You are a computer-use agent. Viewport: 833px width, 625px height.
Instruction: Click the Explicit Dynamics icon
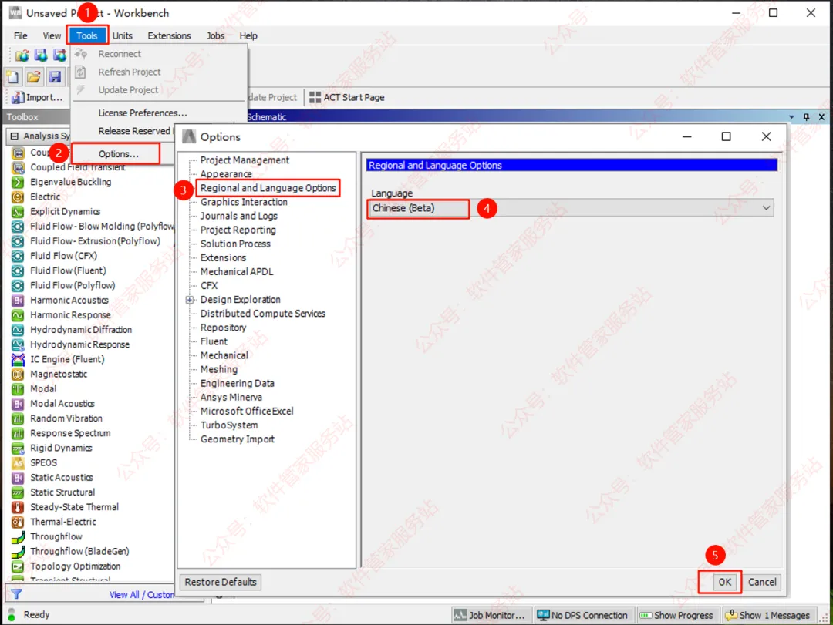pos(18,212)
